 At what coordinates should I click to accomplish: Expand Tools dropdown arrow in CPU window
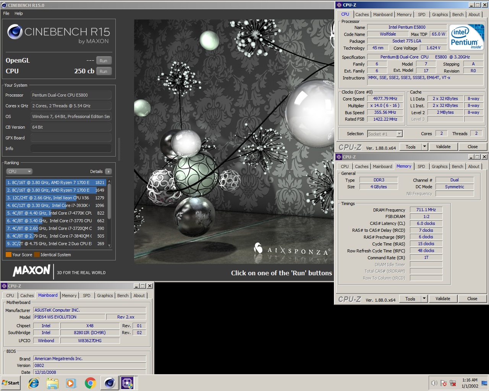(x=424, y=147)
